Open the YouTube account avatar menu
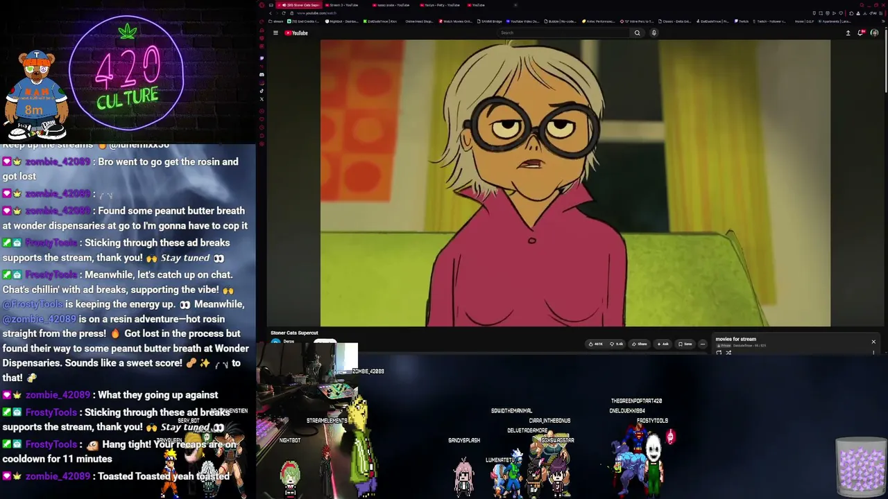888x499 pixels. point(874,33)
